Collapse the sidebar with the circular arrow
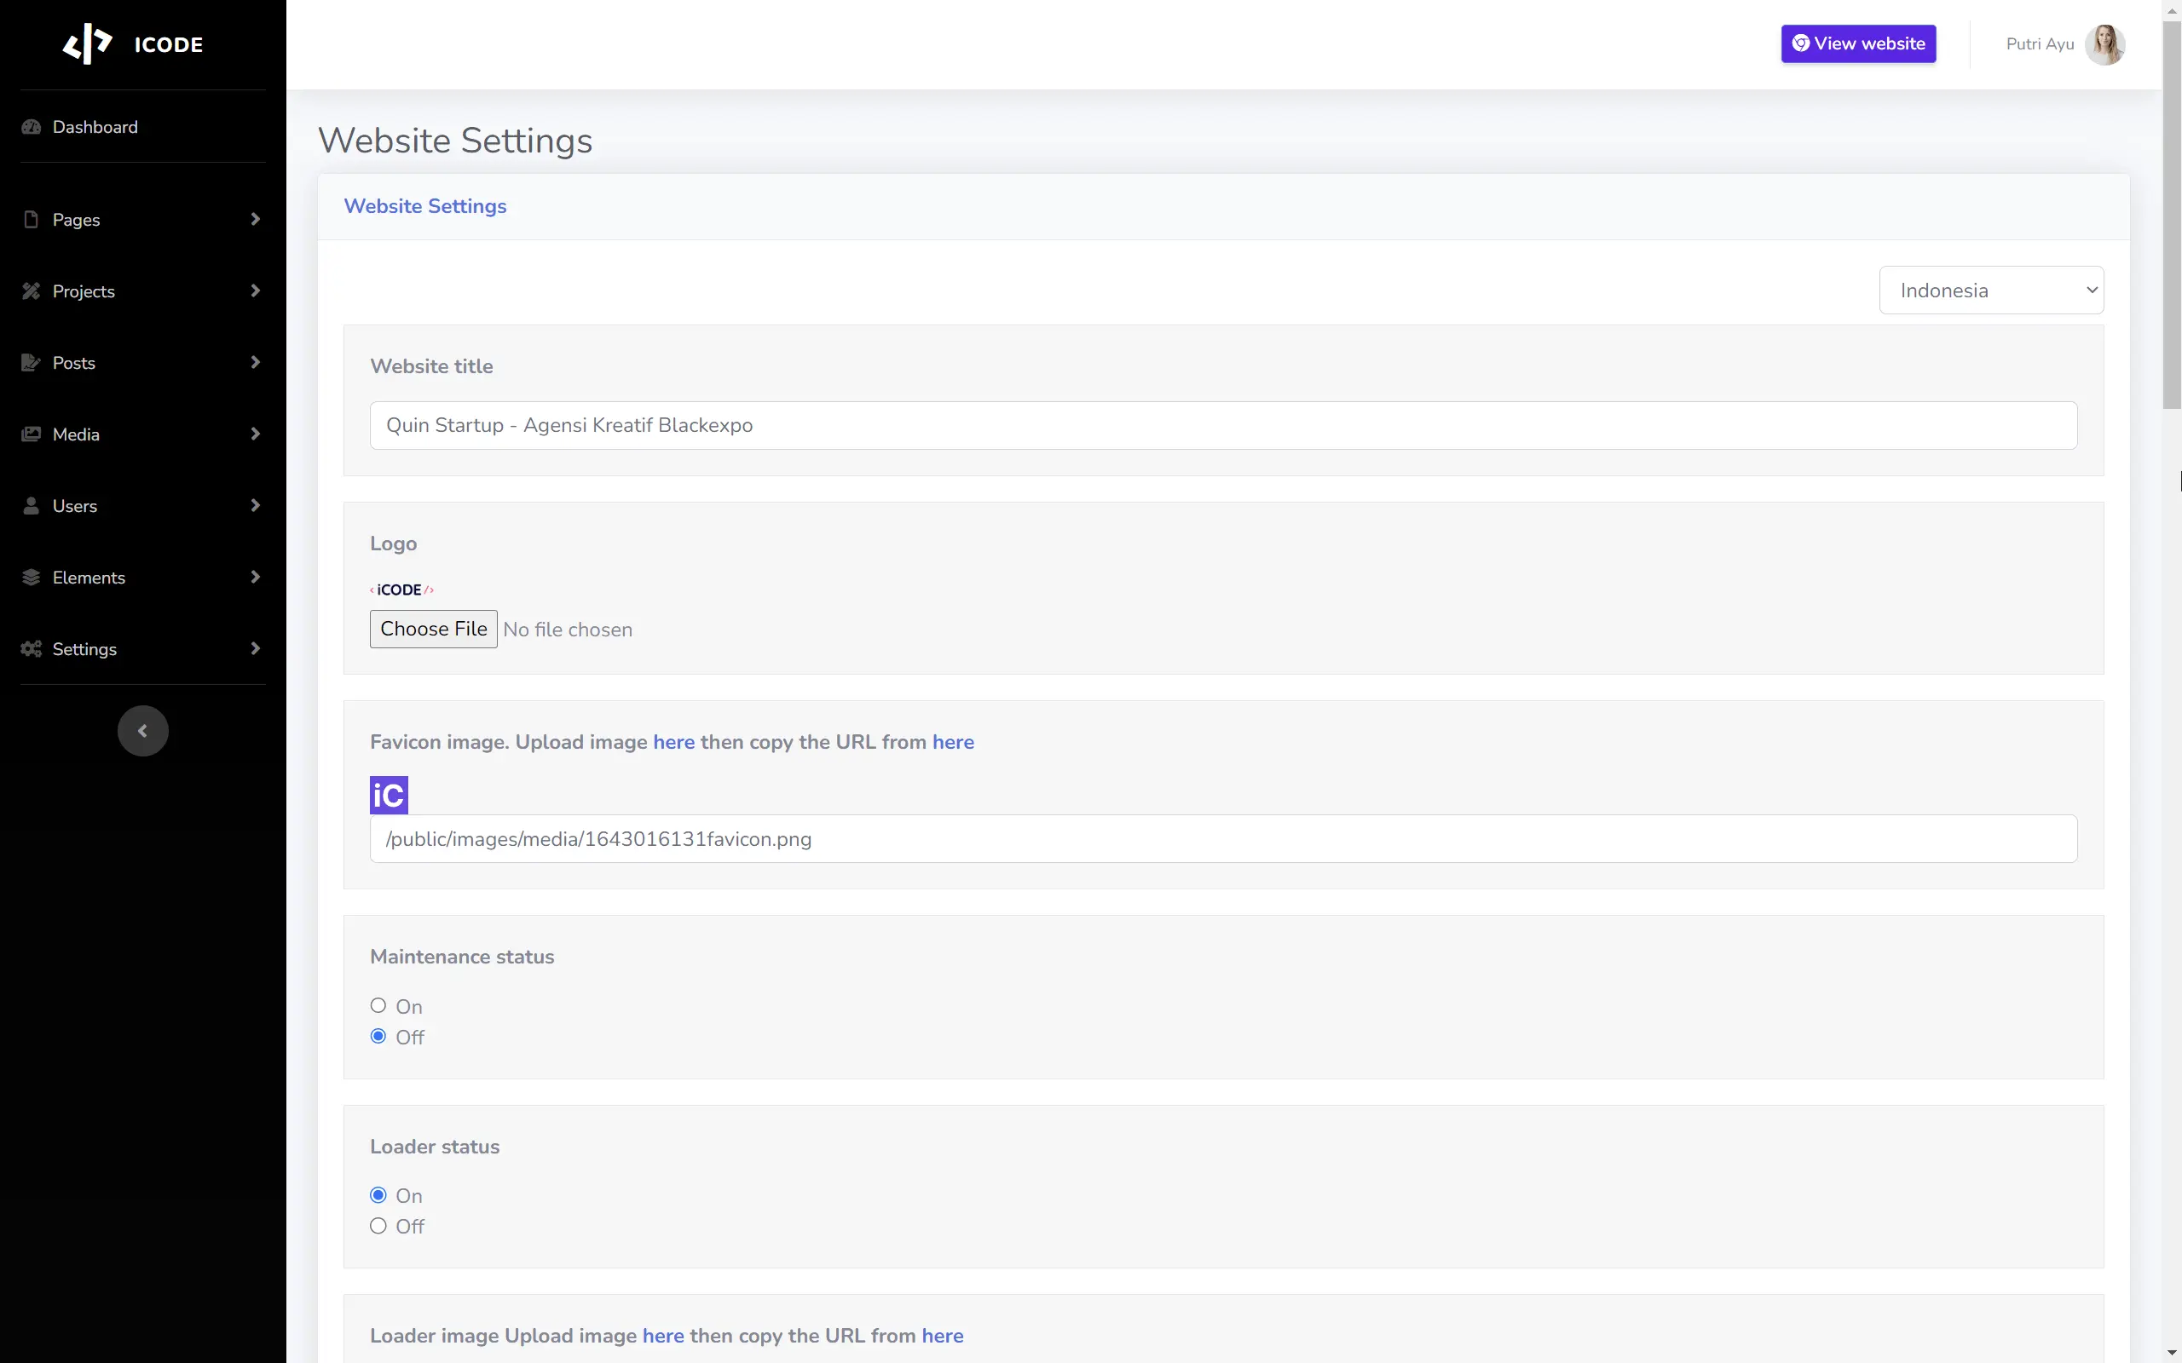 (x=142, y=730)
